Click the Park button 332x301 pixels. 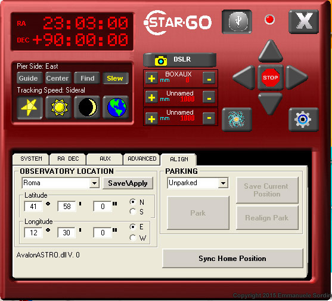(x=198, y=213)
